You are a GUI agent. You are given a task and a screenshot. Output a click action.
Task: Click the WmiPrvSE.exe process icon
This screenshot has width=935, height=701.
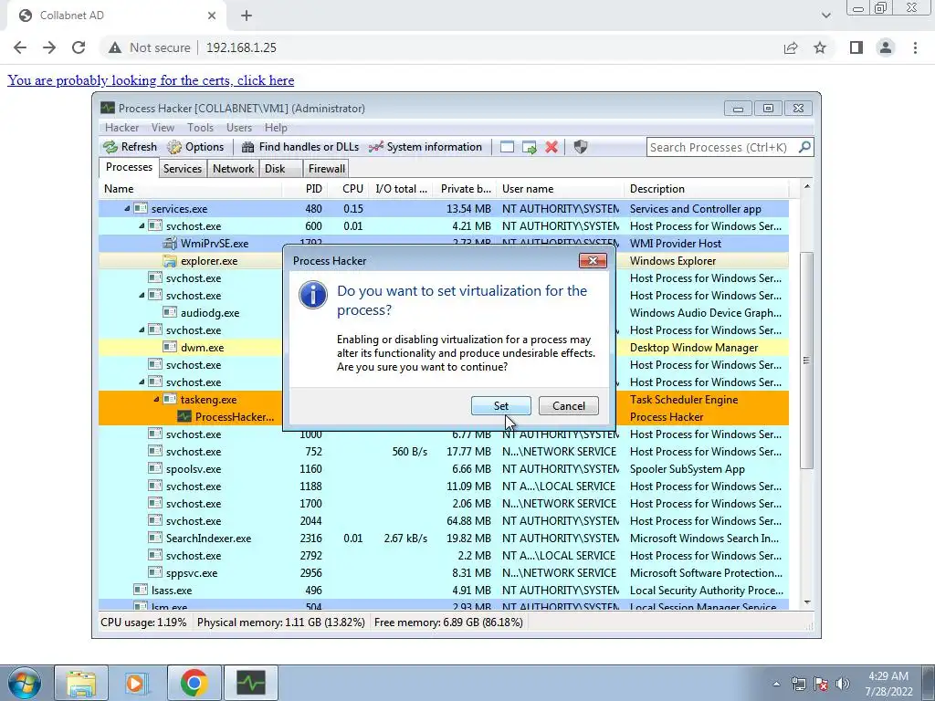170,243
